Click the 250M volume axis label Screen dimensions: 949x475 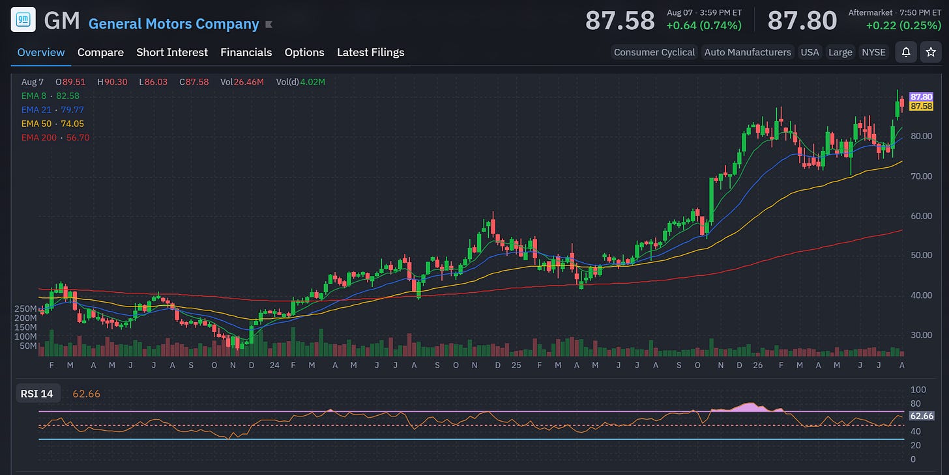point(27,308)
